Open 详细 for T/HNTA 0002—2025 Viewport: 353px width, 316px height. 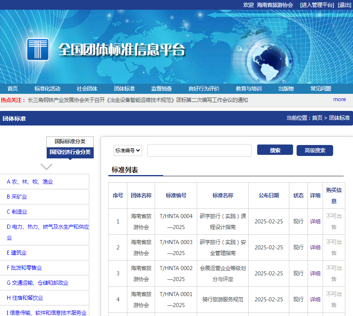pos(315,273)
